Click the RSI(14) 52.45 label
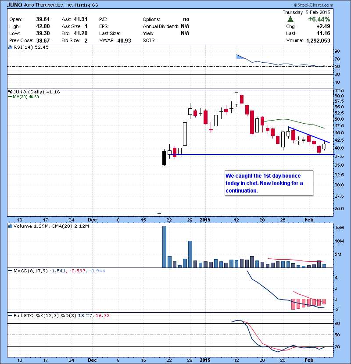 (31, 47)
